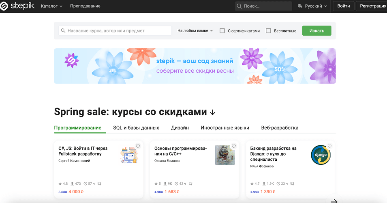The width and height of the screenshot is (387, 203).
Task: Click the discounted price 1 390 ₽
Action: coord(268,192)
